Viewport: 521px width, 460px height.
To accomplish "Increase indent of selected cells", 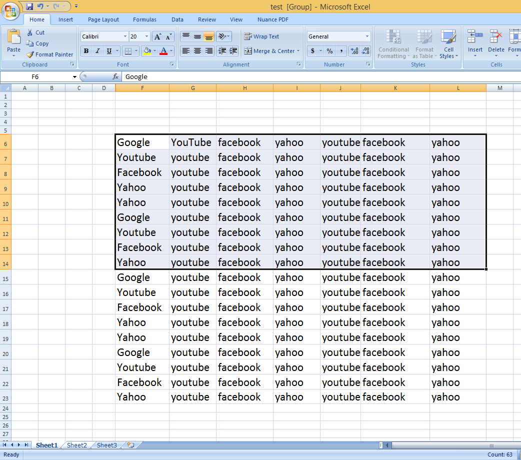I will tap(233, 51).
